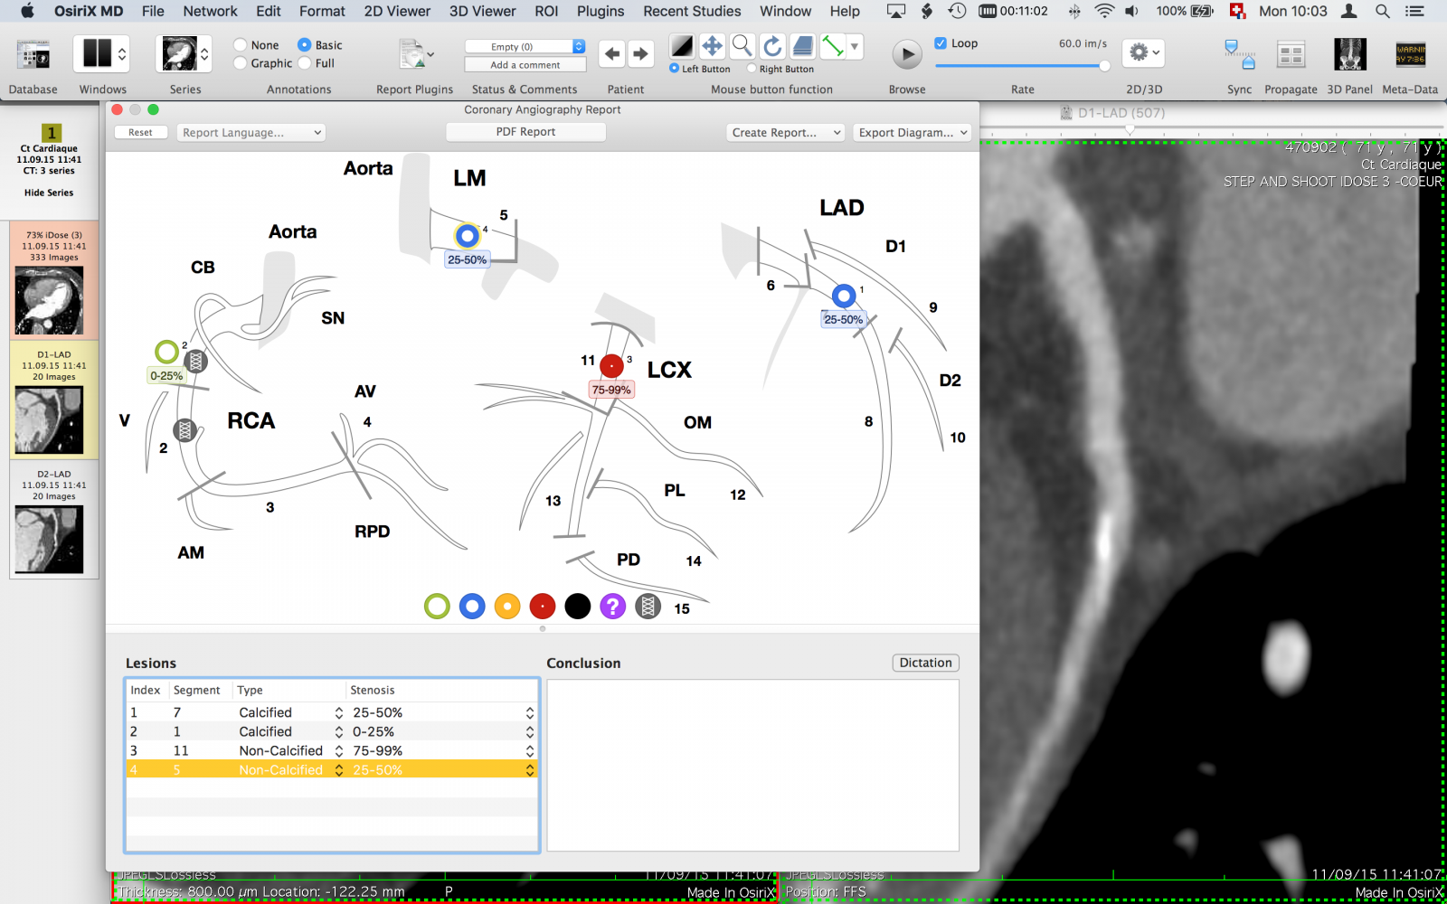The image size is (1447, 904).
Task: Enable the Loop playback checkbox
Action: (x=940, y=42)
